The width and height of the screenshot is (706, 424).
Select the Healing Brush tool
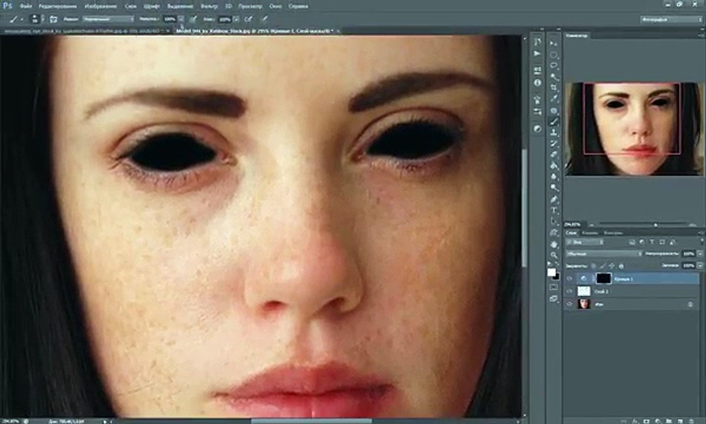[554, 110]
